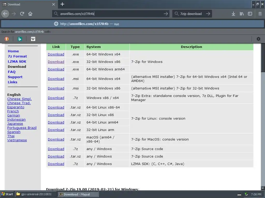Search with the Bing engine icon

tap(20, 39)
